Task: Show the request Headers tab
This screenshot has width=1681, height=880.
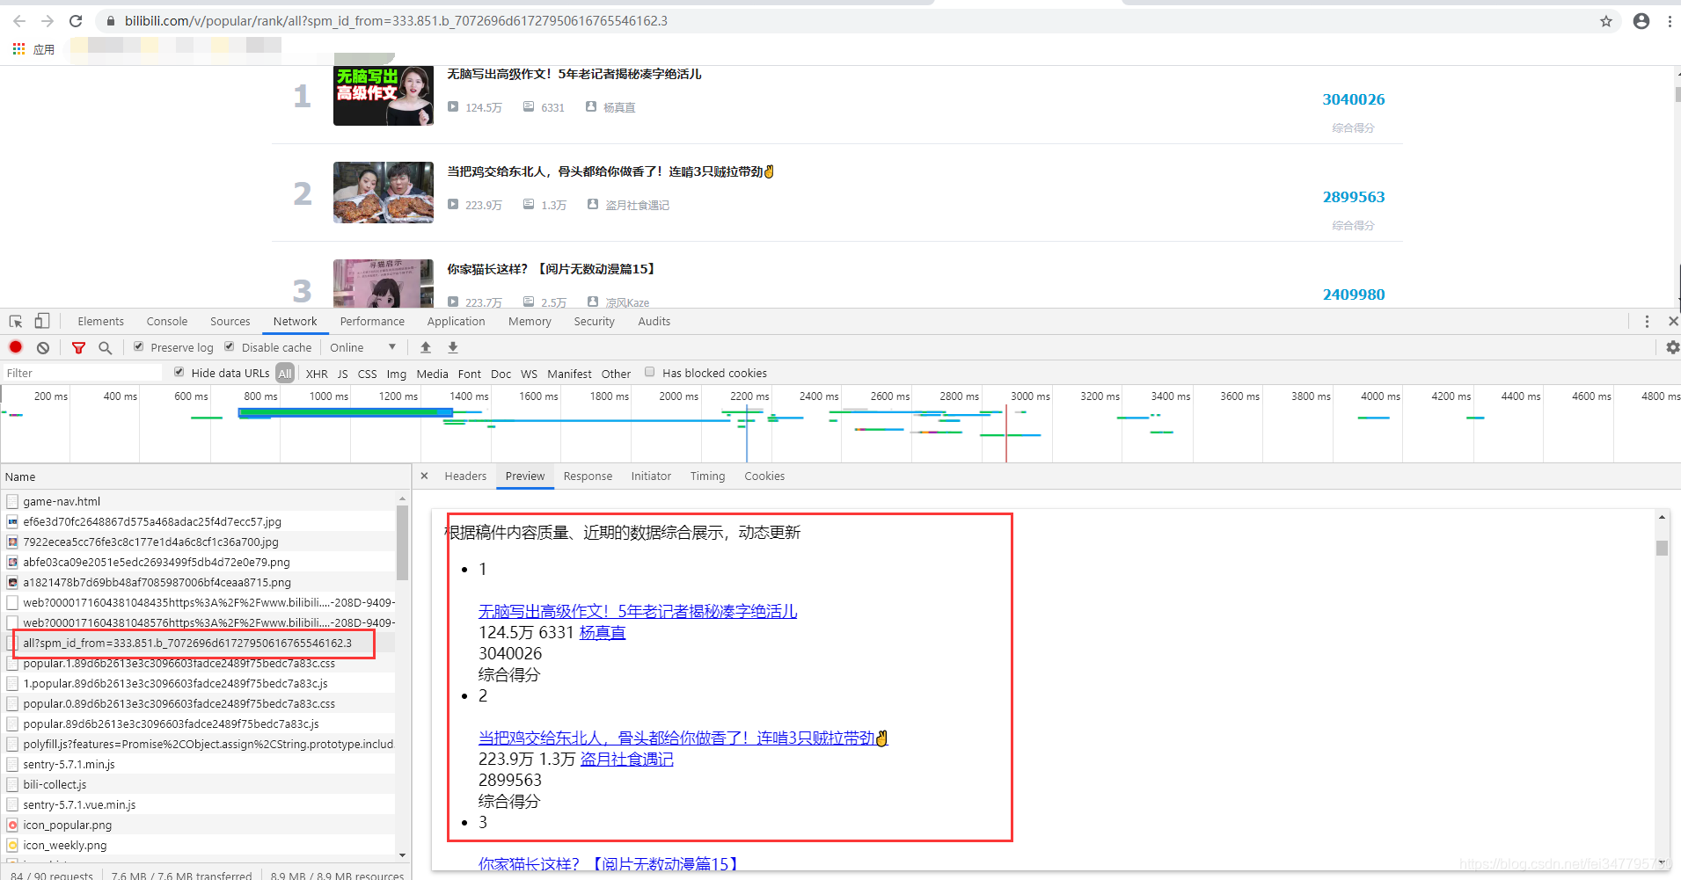Action: click(x=465, y=476)
